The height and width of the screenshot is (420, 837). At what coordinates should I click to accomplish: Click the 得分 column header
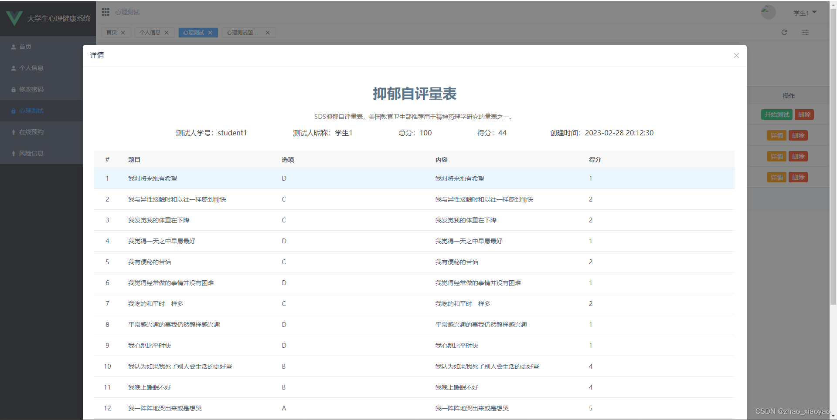595,160
